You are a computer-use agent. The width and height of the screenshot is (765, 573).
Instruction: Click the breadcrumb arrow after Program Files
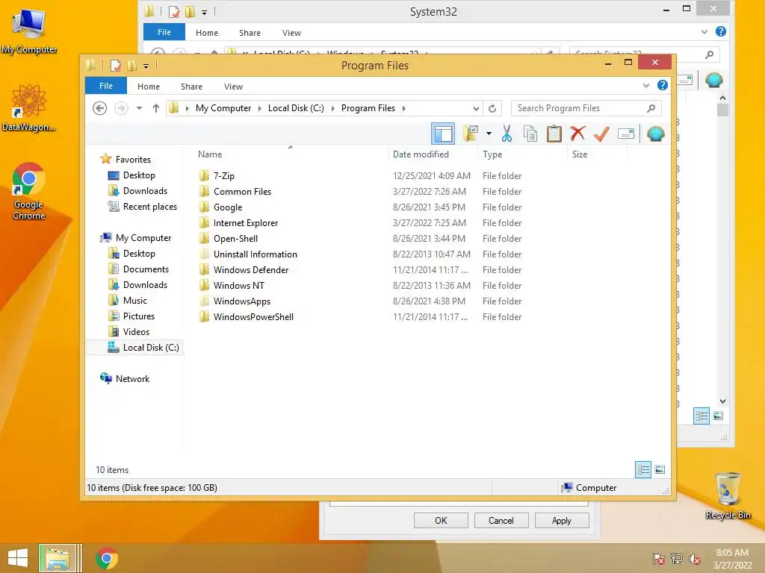click(x=404, y=108)
